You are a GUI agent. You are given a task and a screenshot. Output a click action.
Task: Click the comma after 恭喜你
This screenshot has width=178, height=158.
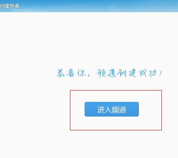pos(89,75)
